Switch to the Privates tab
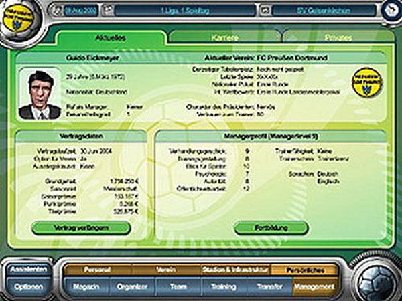This screenshot has width=402, height=301. click(338, 37)
